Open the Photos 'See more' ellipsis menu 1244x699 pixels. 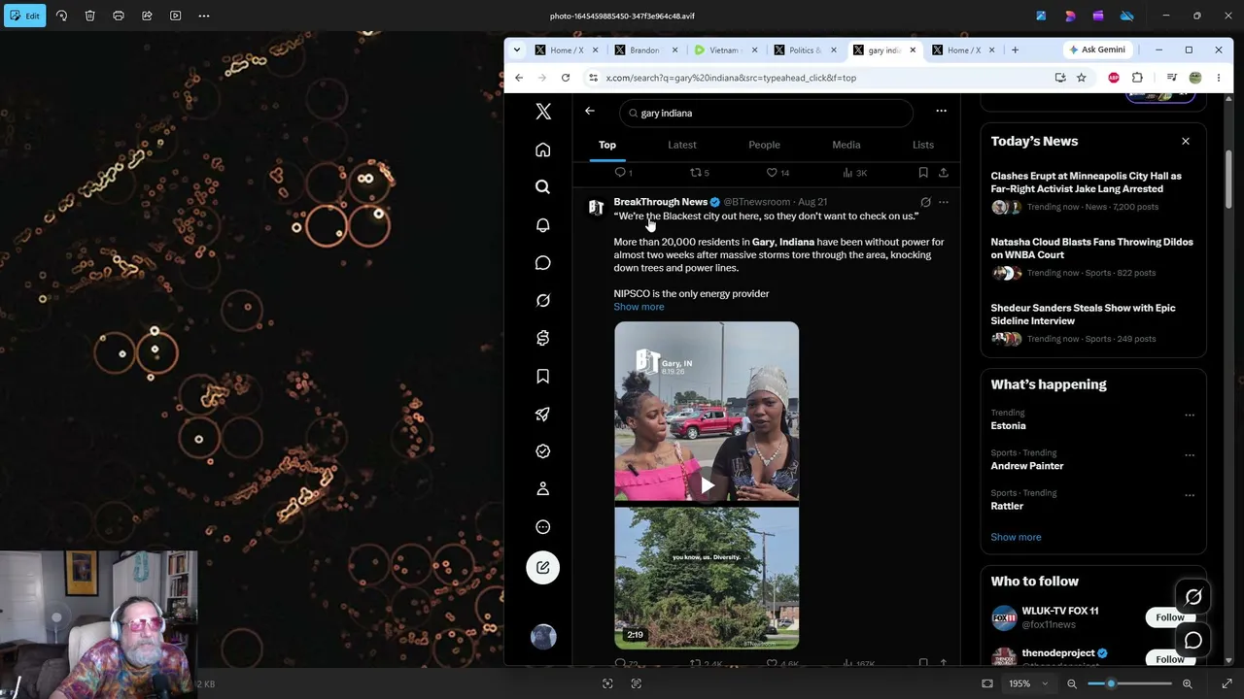pos(204,16)
